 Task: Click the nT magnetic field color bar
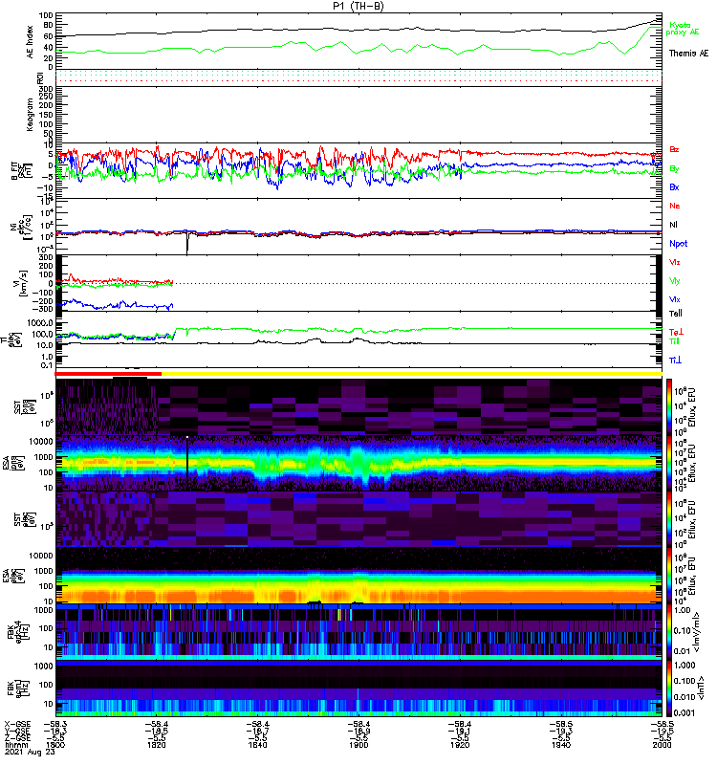coord(669,688)
